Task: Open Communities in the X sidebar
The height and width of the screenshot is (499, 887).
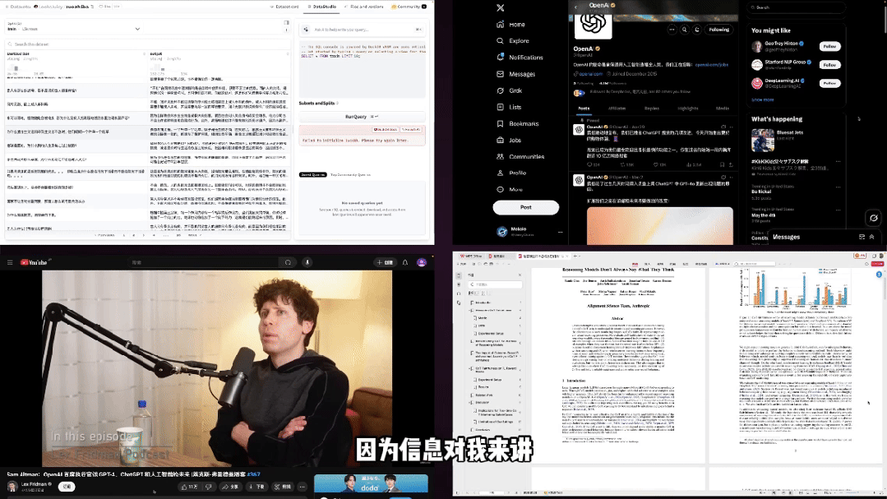Action: [x=520, y=157]
